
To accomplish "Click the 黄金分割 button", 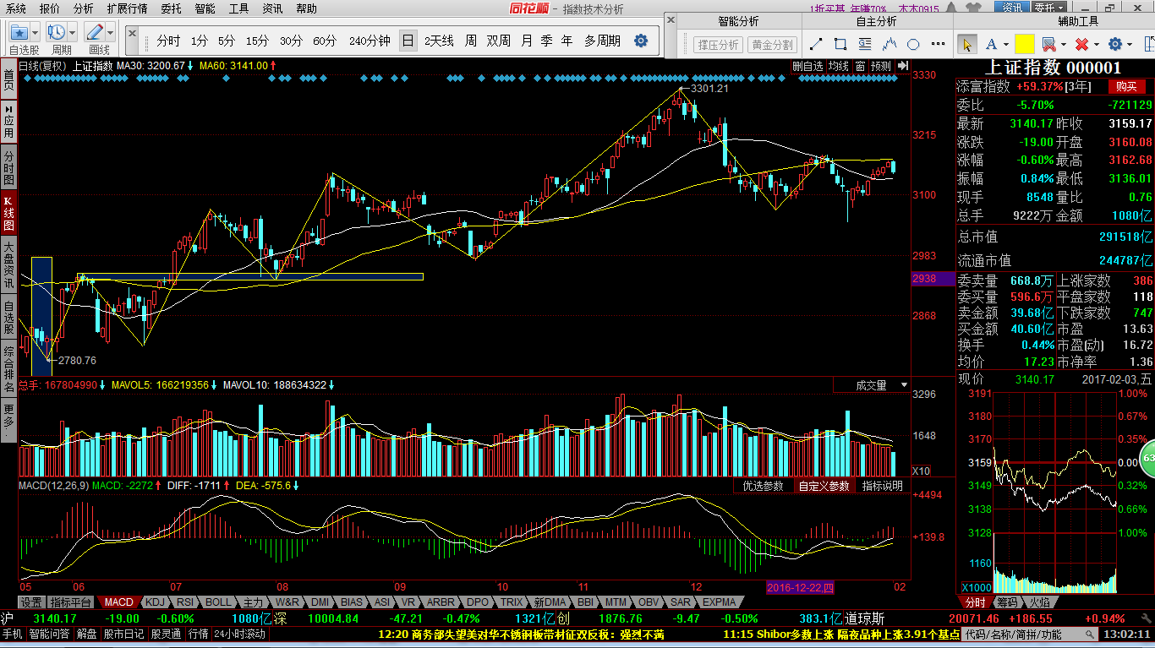I will [x=772, y=45].
